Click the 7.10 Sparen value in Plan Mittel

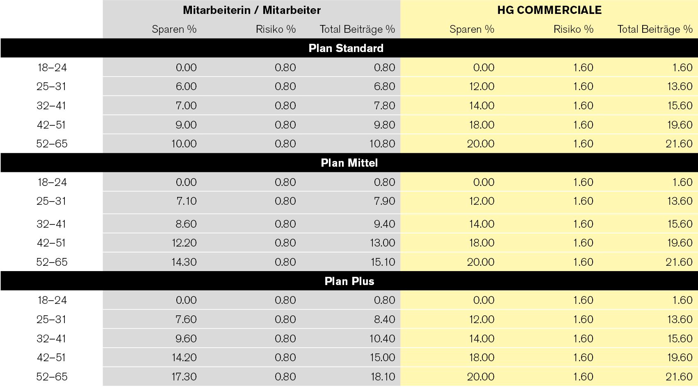click(x=186, y=201)
